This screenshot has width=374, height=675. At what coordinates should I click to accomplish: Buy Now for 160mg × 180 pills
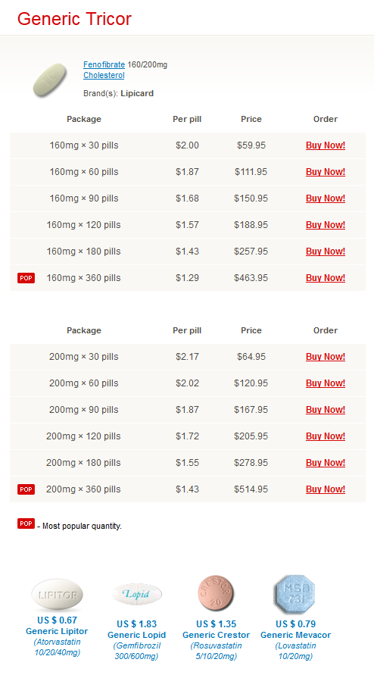click(326, 252)
